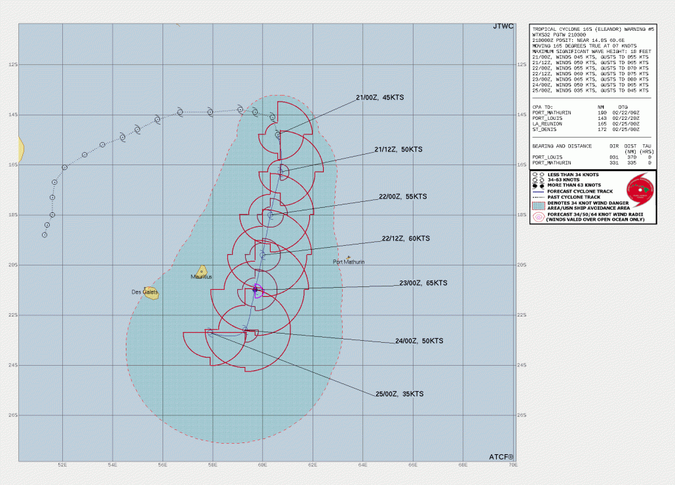Click the '21/12Z, WINDS 050 KTS' forecast line
This screenshot has width=675, height=485.
click(x=590, y=63)
